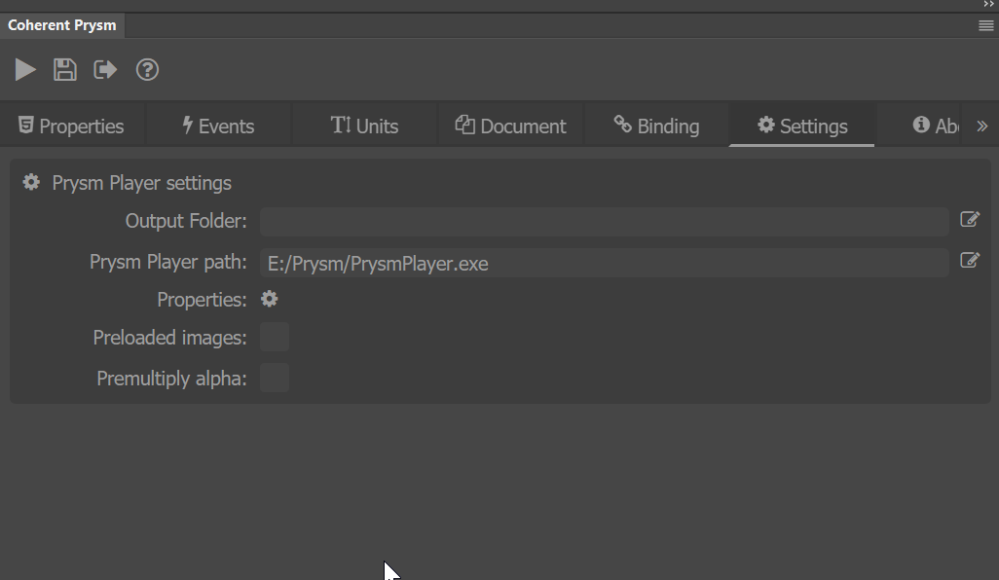Click the Prysm Player path input field

point(604,263)
